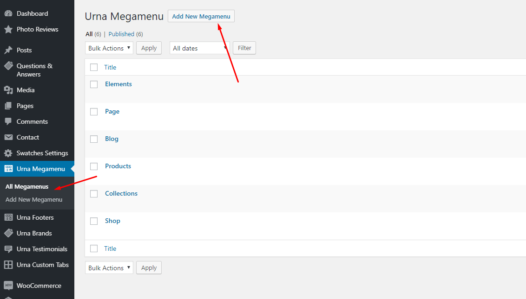Click the Pages icon in sidebar
Image resolution: width=526 pixels, height=299 pixels.
coord(8,106)
